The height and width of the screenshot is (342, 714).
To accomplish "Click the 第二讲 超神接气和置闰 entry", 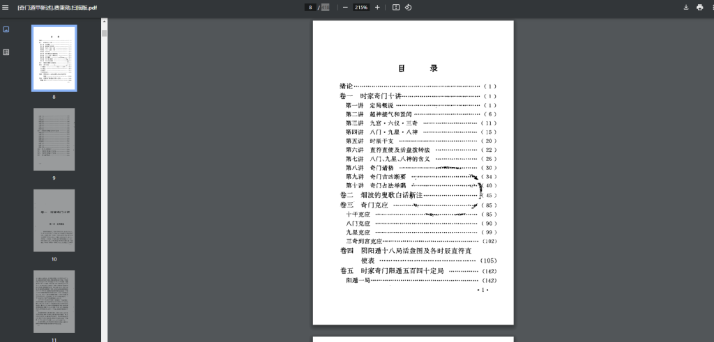I will click(x=420, y=114).
